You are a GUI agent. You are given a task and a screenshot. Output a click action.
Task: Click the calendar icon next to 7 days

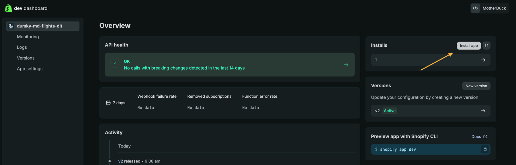[108, 103]
